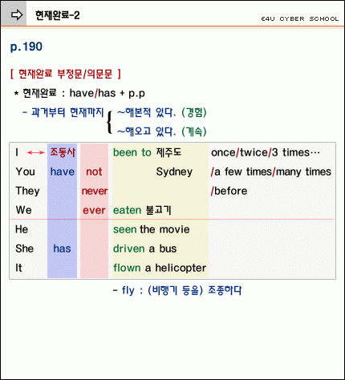Click the red double-headed arrow
This screenshot has width=345, height=380.
coord(35,152)
